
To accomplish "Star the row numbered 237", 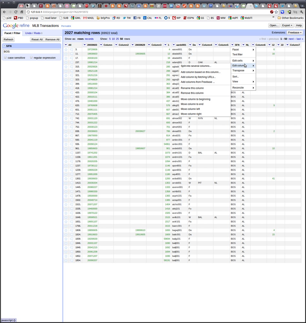I will pos(66,62).
